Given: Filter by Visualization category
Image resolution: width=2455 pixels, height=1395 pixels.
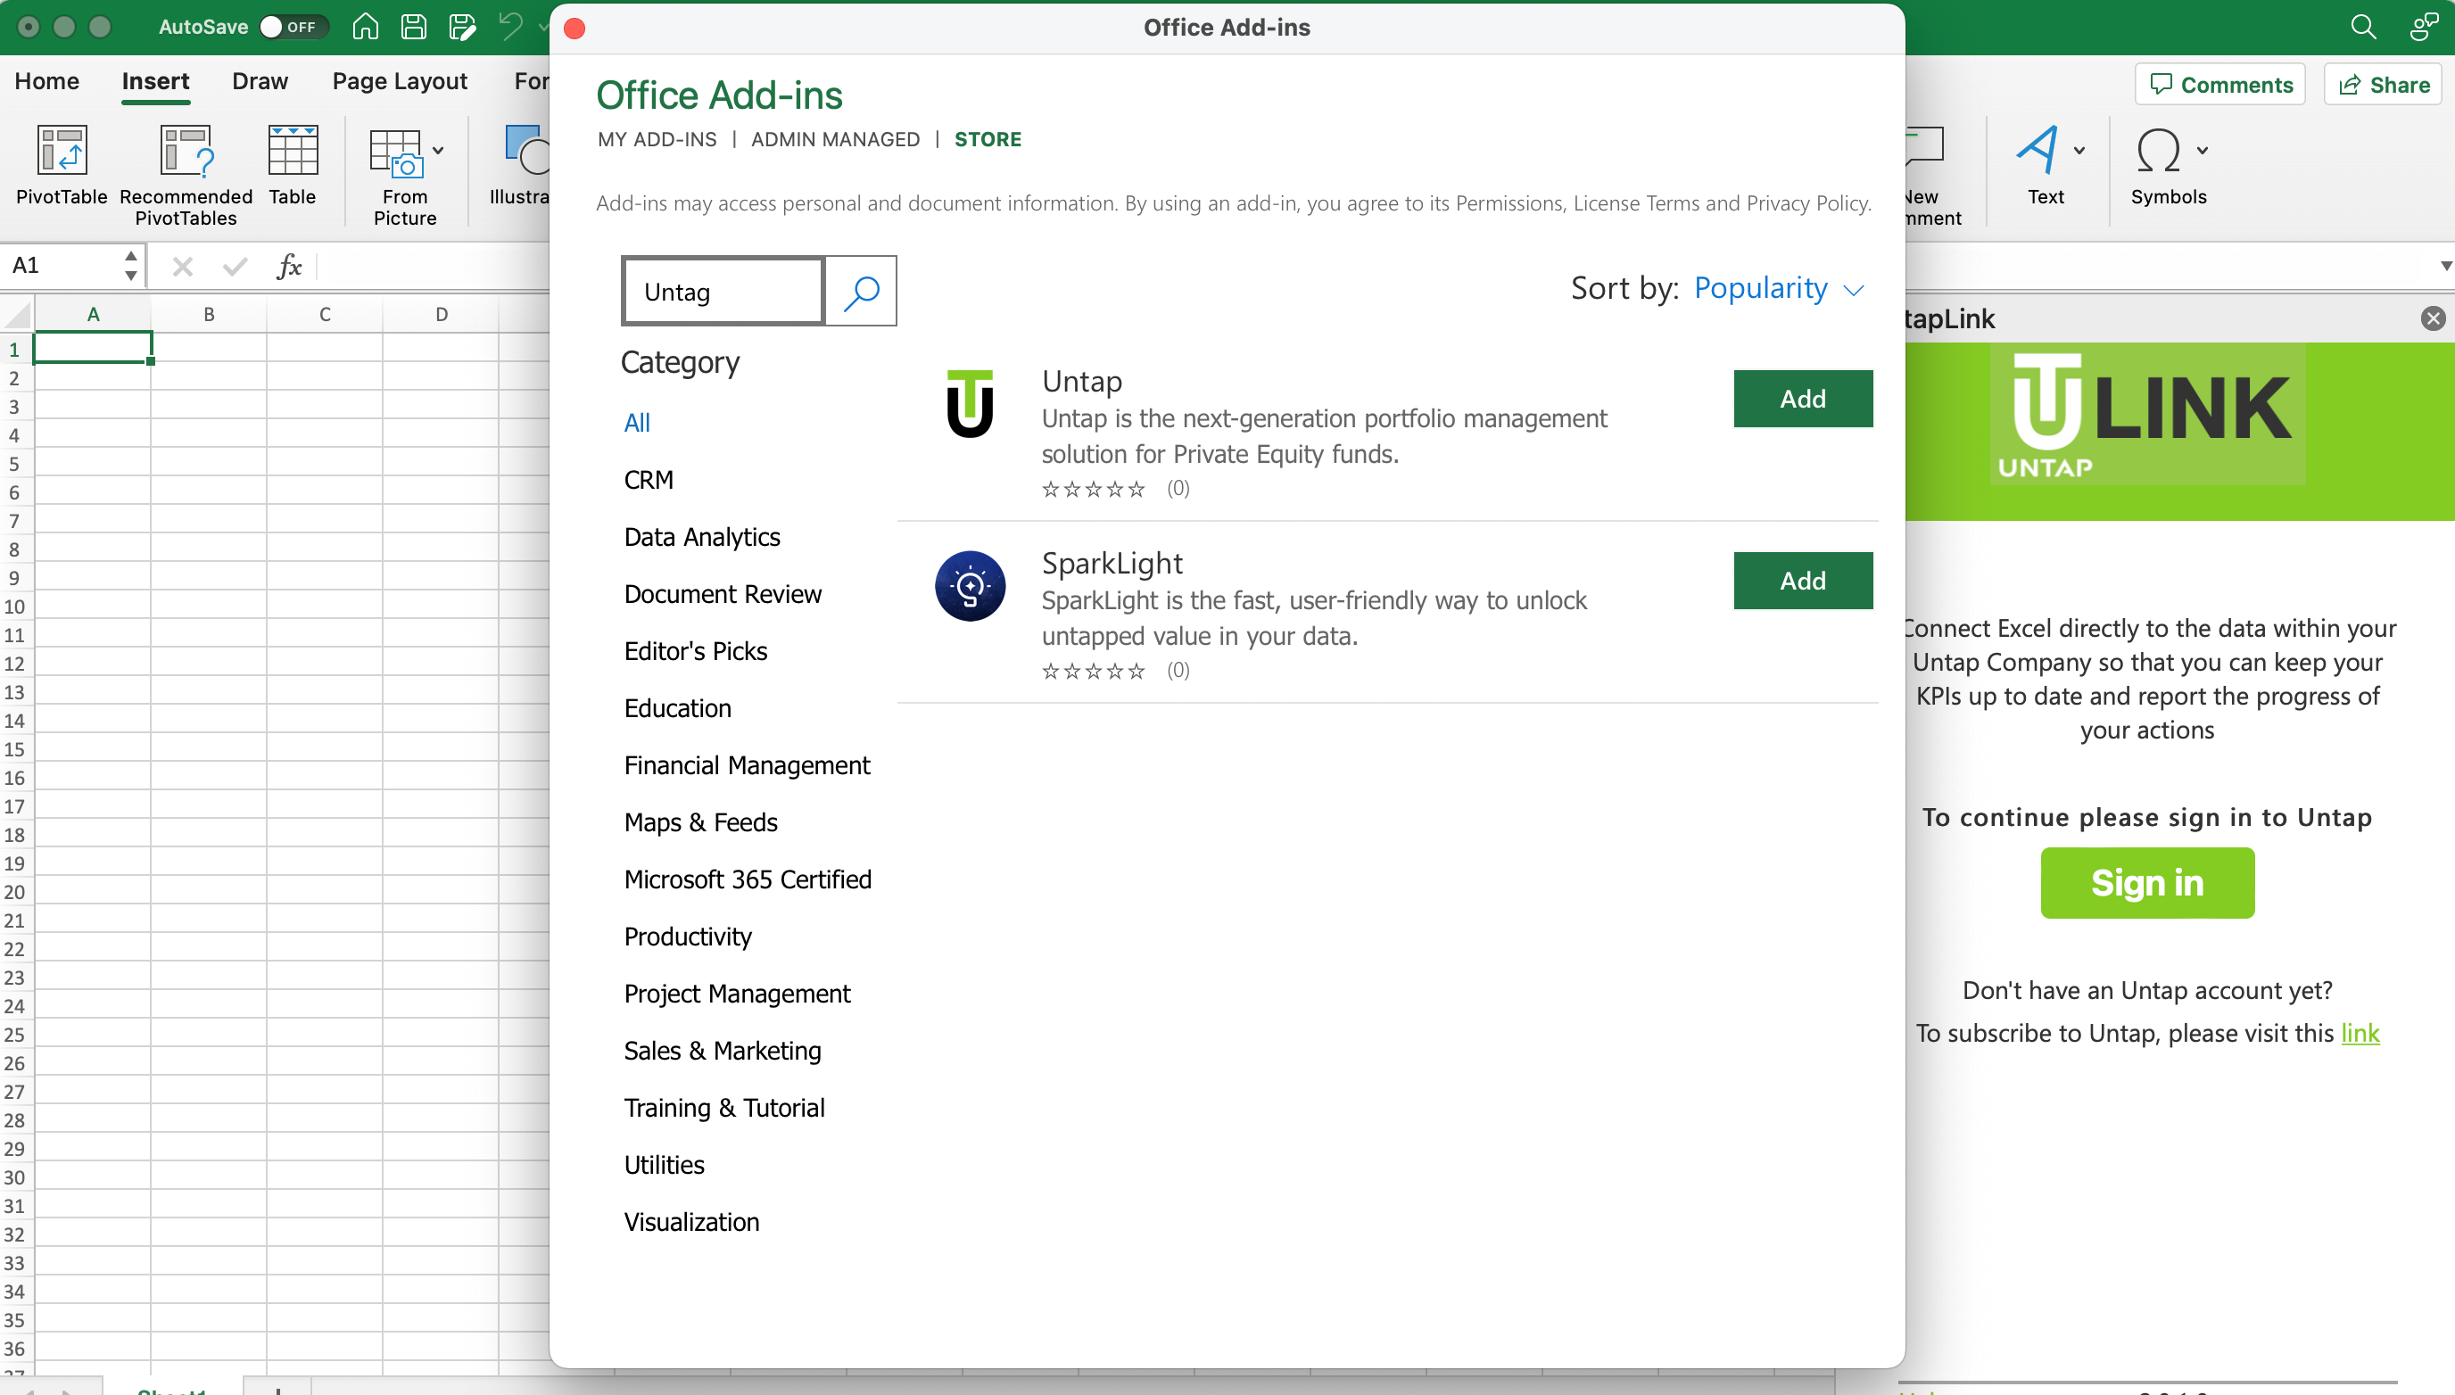Looking at the screenshot, I should (690, 1222).
